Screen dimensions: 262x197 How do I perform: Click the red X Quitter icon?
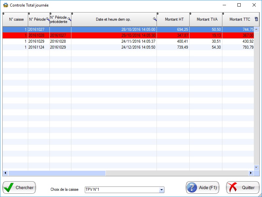tap(233, 187)
